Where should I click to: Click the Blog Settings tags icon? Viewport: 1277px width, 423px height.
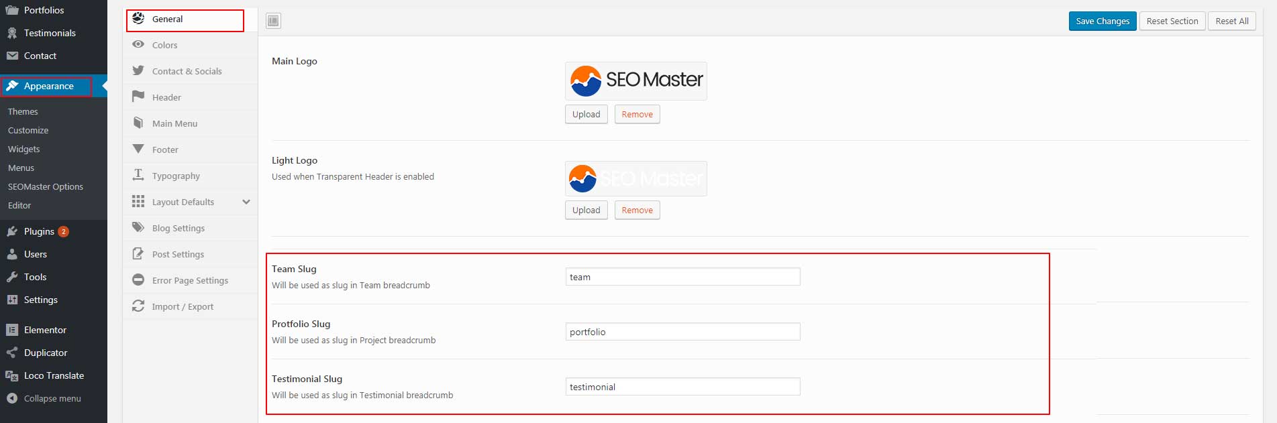pyautogui.click(x=138, y=227)
